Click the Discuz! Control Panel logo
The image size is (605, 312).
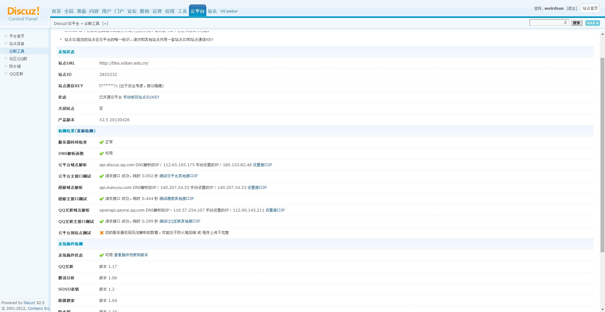coord(23,14)
